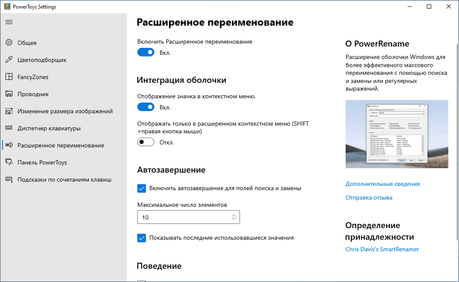
Task: Open Дополнительные сведения link
Action: click(382, 184)
